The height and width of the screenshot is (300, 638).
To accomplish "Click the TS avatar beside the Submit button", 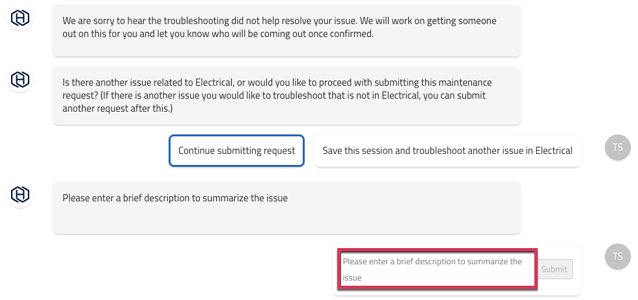I will pos(617,256).
